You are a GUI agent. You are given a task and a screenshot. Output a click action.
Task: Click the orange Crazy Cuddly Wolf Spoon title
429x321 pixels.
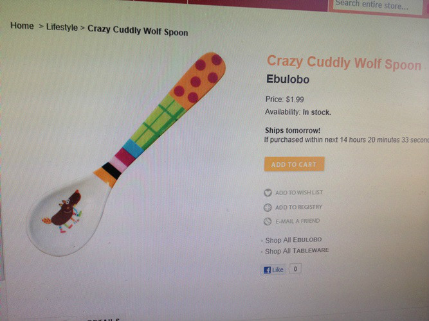click(344, 63)
